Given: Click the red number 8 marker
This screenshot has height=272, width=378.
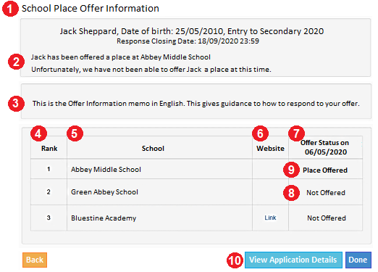Looking at the screenshot, I should pos(291,193).
